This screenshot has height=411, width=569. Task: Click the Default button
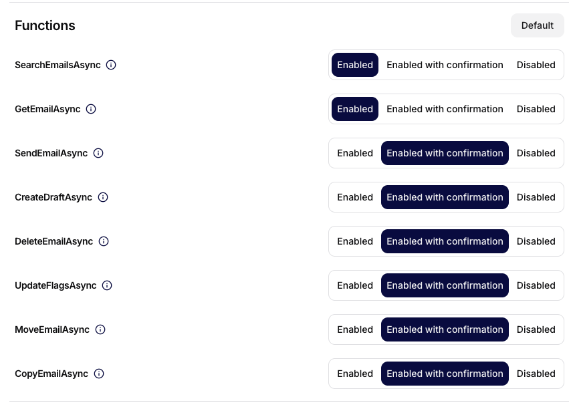tap(537, 25)
